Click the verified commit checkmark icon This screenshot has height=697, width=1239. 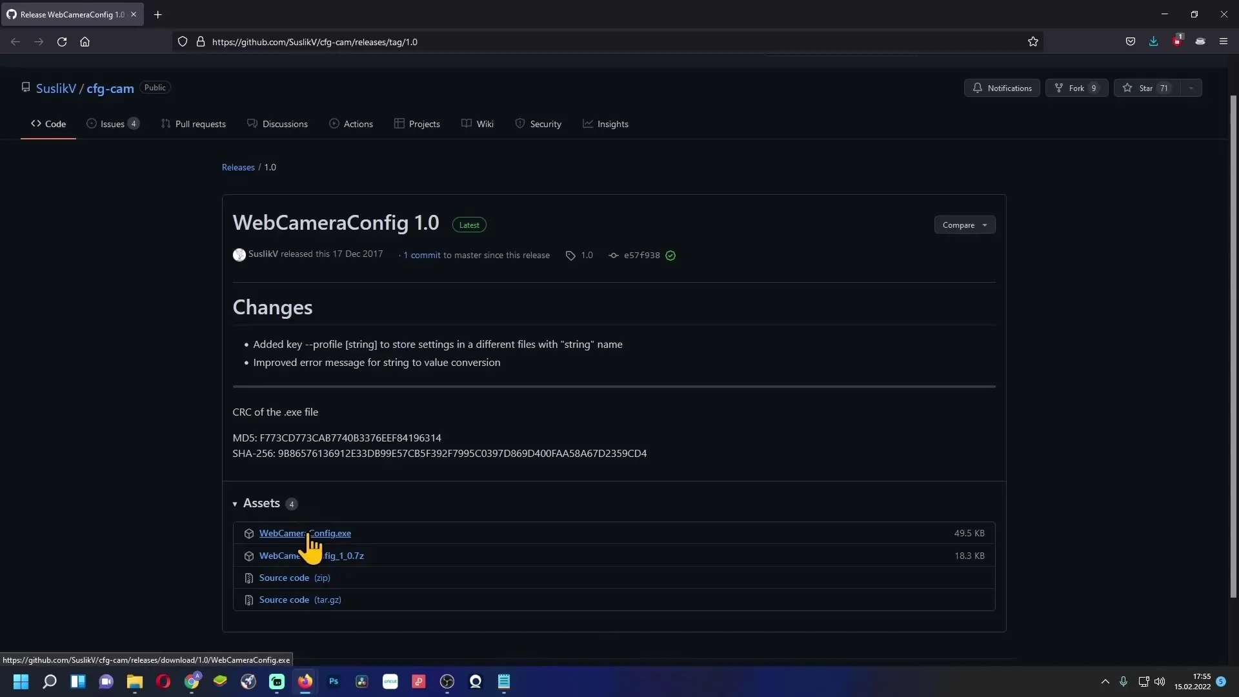pyautogui.click(x=671, y=256)
